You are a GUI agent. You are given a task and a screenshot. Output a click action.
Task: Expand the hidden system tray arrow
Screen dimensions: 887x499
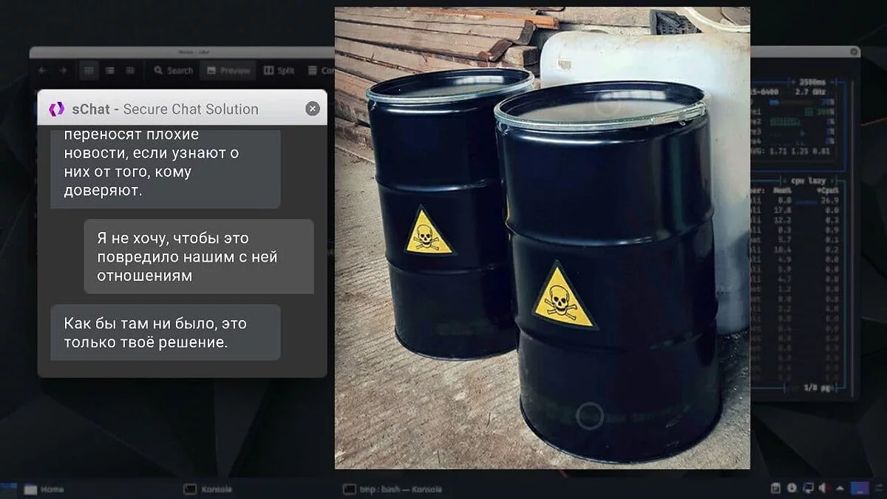click(840, 489)
